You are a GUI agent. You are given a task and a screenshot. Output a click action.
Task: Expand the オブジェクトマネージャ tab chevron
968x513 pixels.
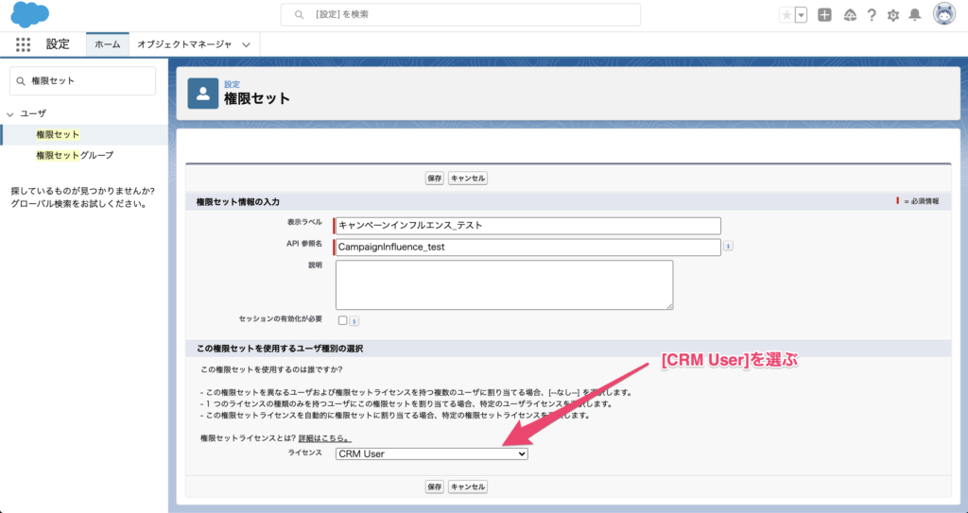pos(247,44)
